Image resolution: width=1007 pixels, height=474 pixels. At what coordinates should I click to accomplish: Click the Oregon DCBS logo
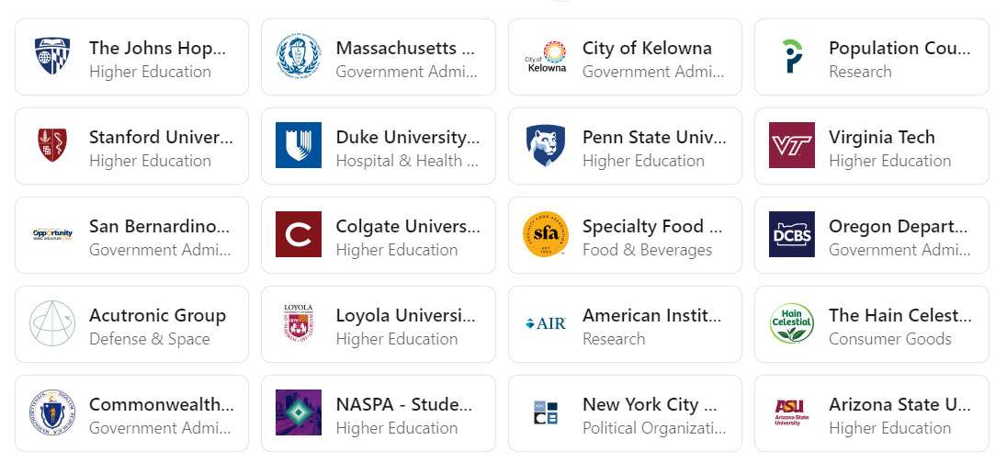[x=792, y=235]
